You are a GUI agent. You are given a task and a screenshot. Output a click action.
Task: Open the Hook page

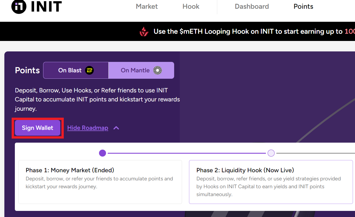pyautogui.click(x=191, y=6)
